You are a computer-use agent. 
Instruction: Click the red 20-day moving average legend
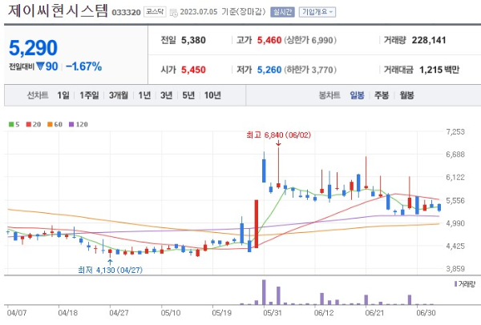point(34,124)
